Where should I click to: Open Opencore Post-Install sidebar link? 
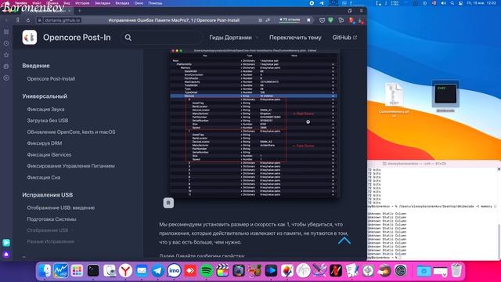pos(51,78)
